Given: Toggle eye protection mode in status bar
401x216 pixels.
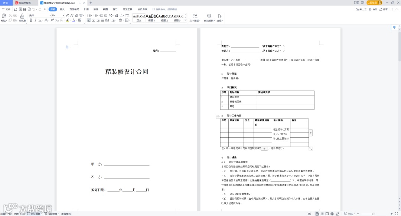Looking at the screenshot, I should click(x=309, y=214).
